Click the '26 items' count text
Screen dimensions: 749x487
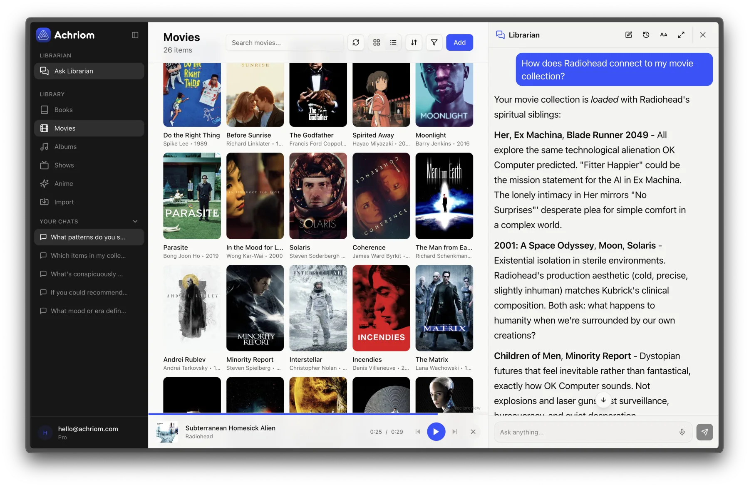(178, 50)
